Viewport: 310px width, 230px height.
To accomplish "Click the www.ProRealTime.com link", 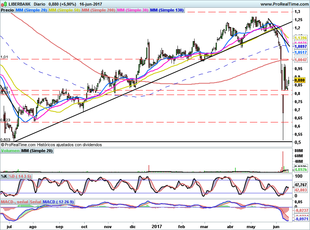I will click(284, 4).
